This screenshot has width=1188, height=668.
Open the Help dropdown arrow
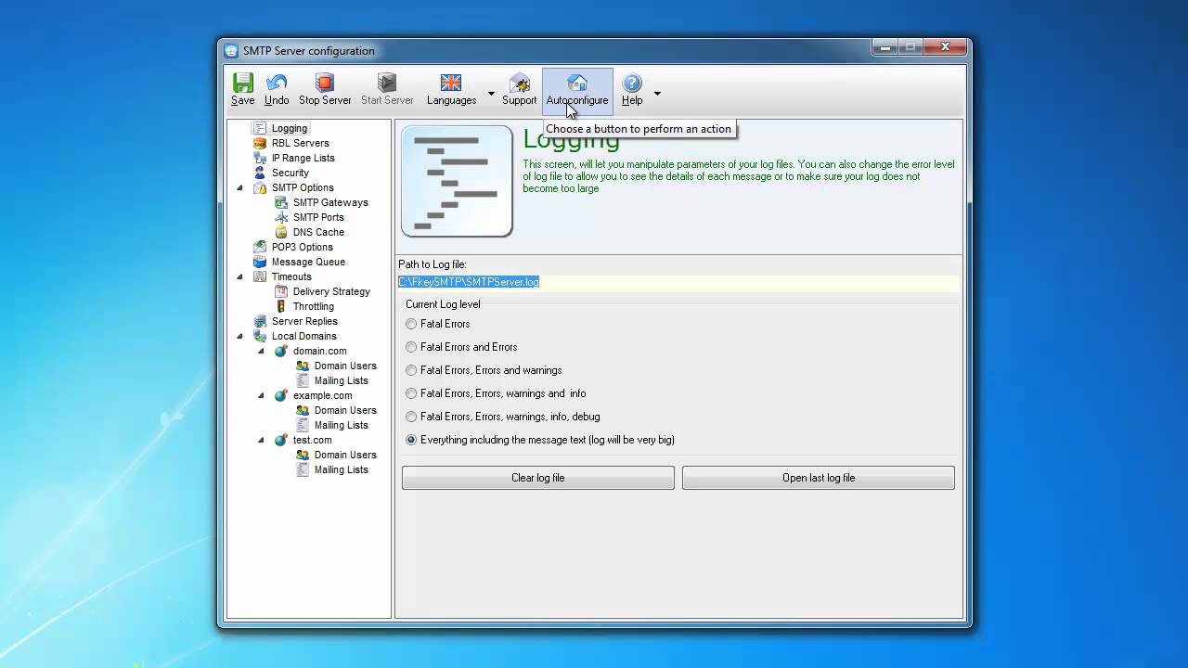tap(657, 94)
